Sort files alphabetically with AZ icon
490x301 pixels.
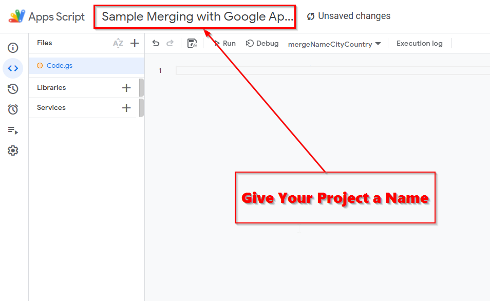118,43
